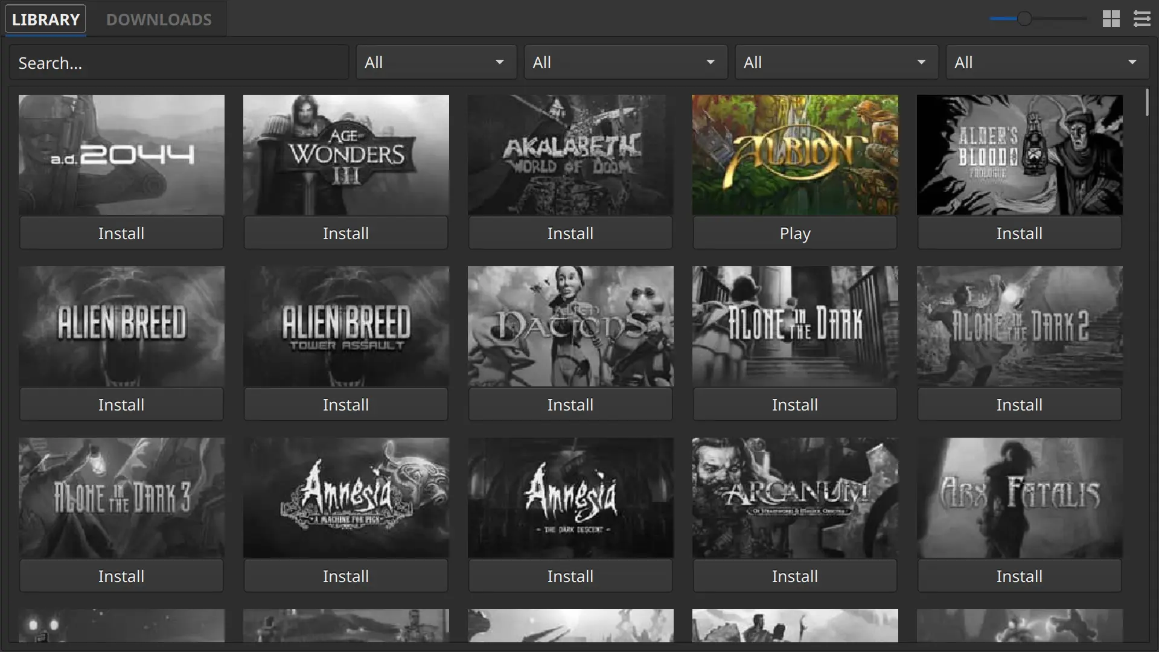The width and height of the screenshot is (1159, 652).
Task: Click the library vertical scrollbar
Action: tap(1147, 103)
